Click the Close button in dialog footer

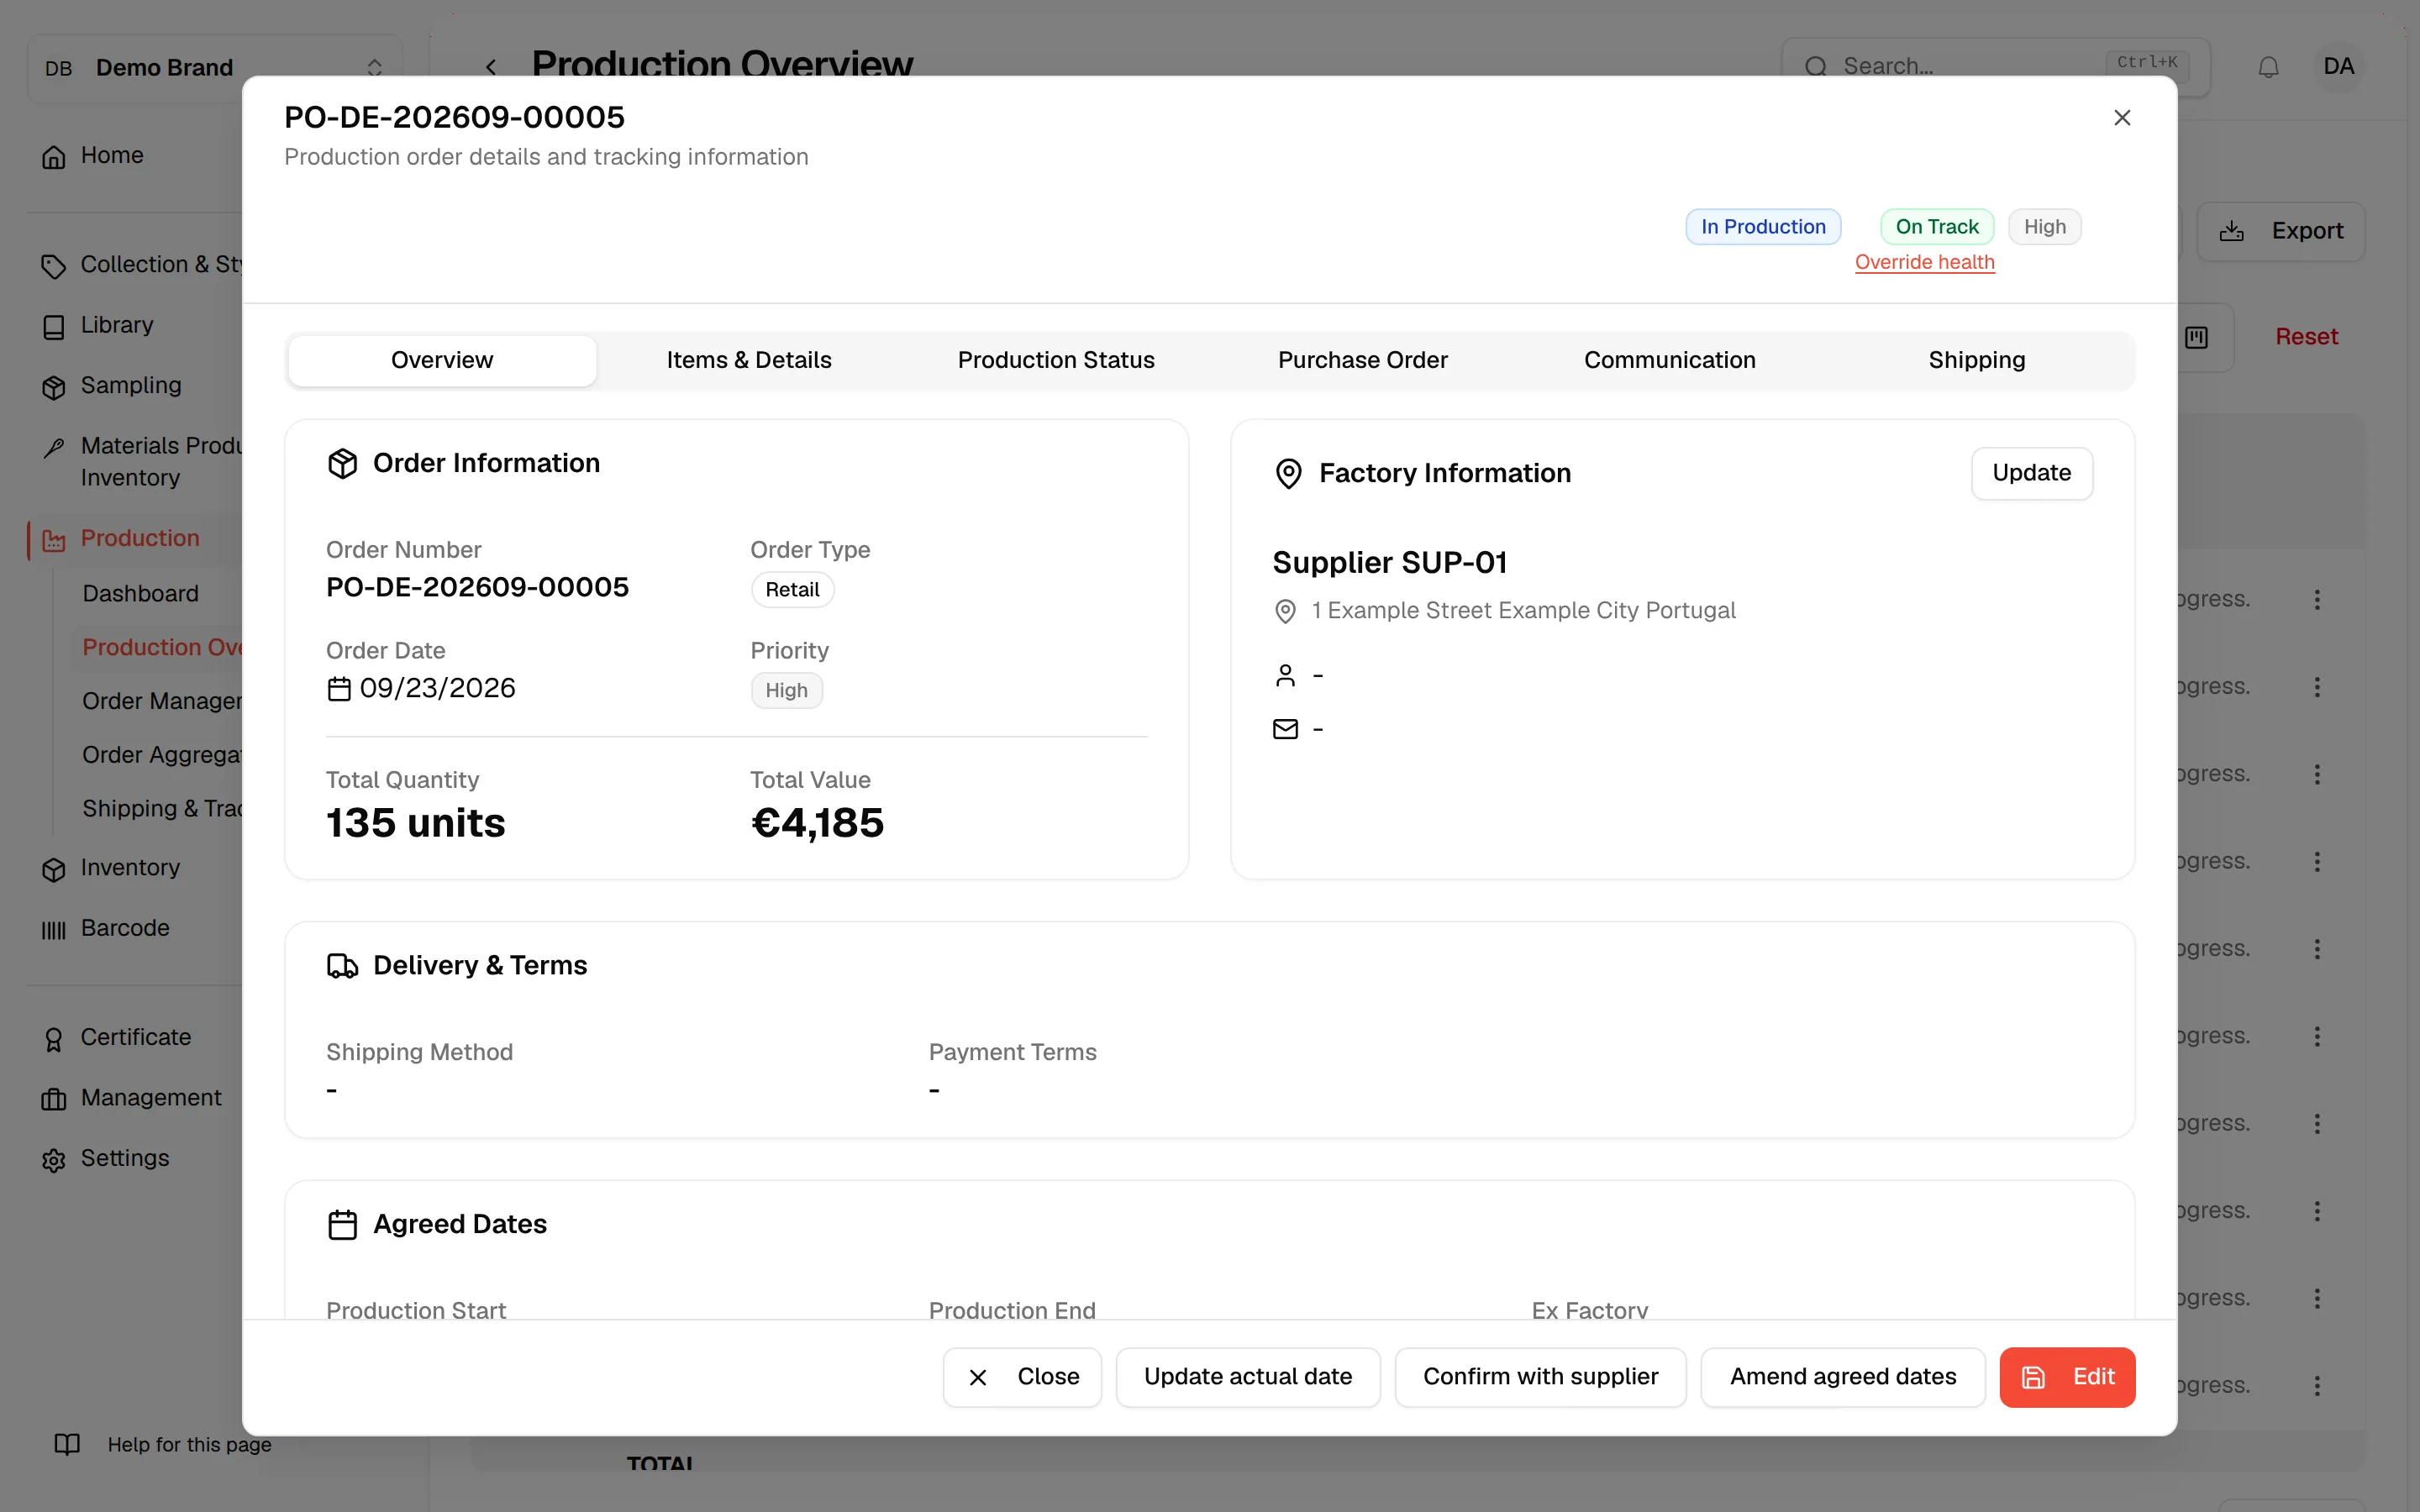click(1022, 1377)
